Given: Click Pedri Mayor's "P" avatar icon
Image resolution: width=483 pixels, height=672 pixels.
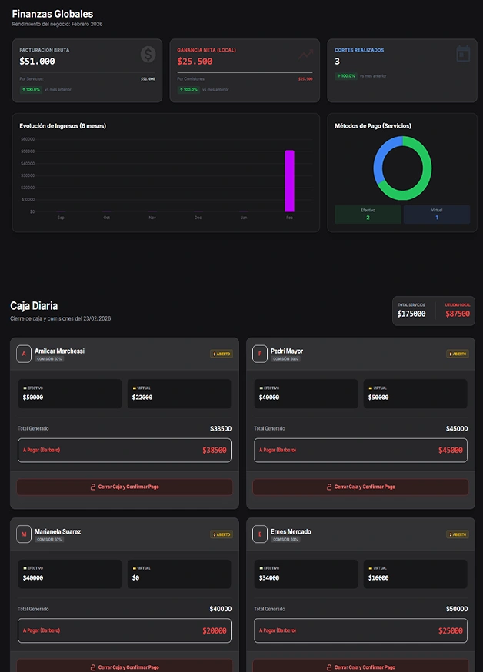Looking at the screenshot, I should tap(260, 354).
